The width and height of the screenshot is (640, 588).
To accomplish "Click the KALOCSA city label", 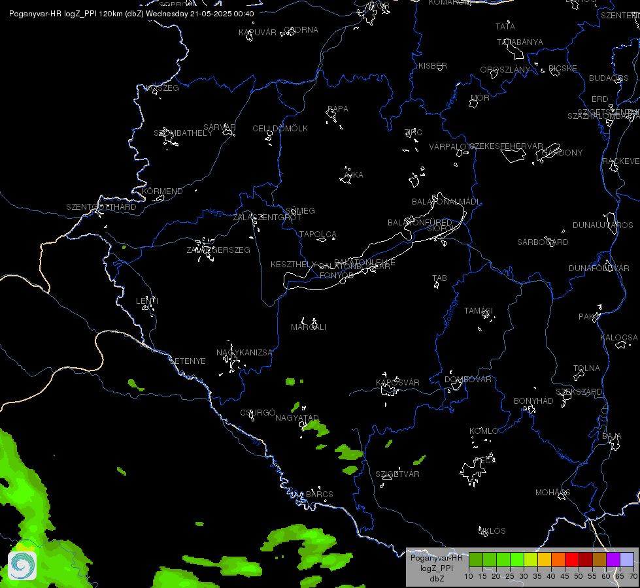I will 619,338.
